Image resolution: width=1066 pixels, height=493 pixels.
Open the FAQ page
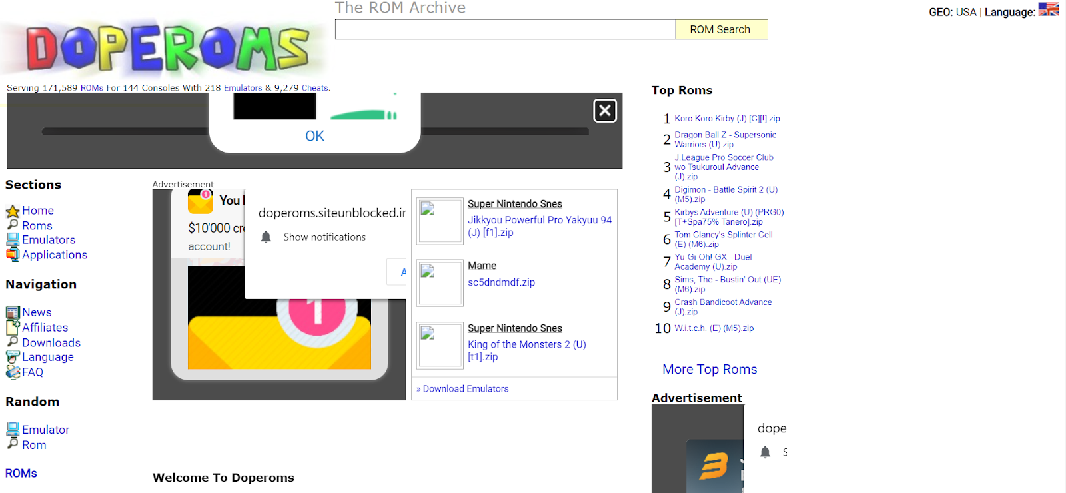33,372
